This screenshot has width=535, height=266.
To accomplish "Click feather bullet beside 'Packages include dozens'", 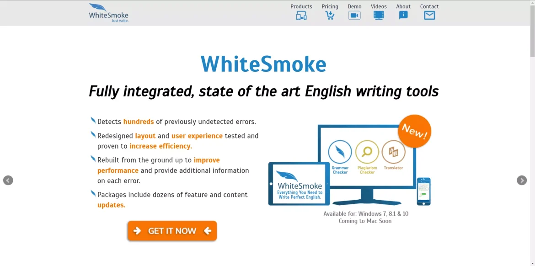I will pos(93,193).
